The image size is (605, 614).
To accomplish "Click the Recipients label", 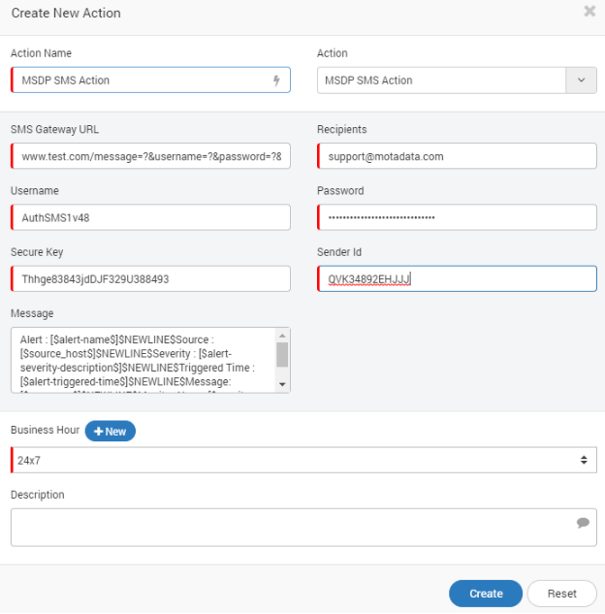I will pyautogui.click(x=342, y=129).
